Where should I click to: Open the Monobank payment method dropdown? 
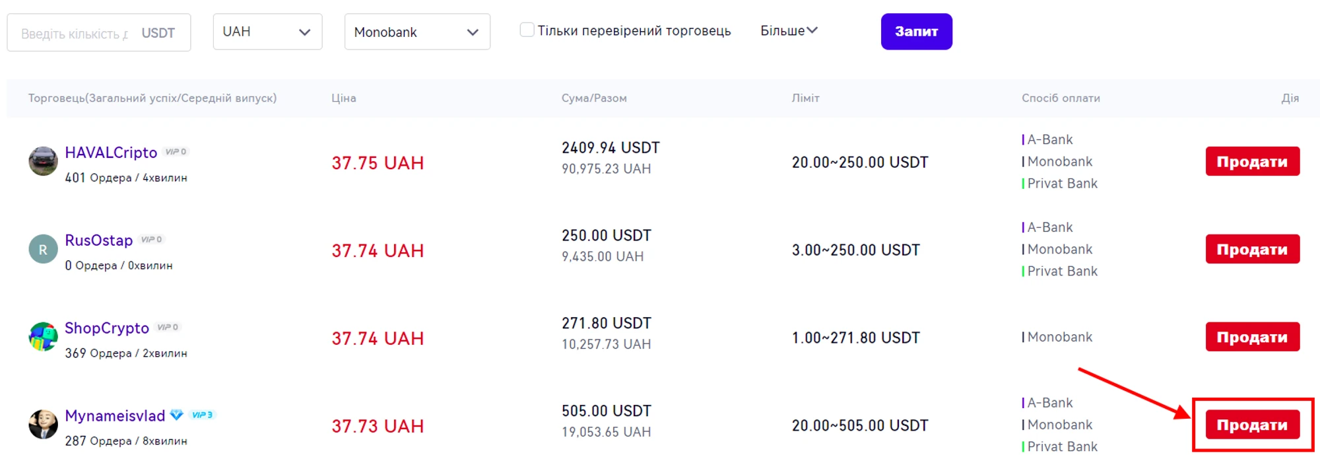tap(417, 32)
